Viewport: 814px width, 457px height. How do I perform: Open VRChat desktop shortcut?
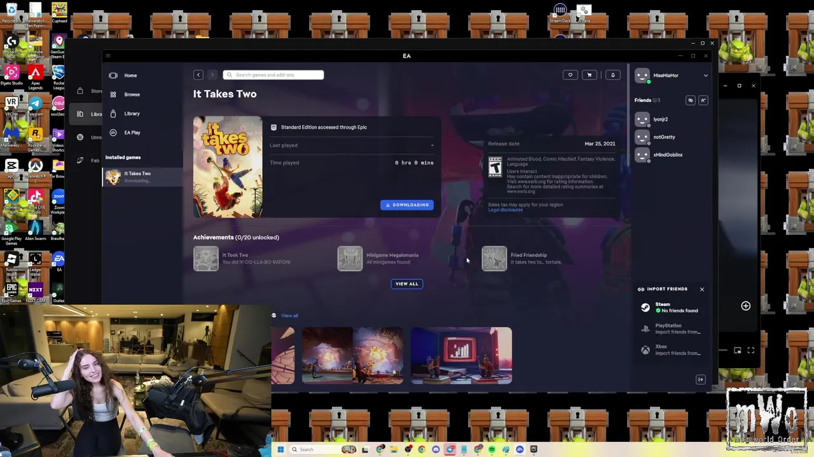click(x=11, y=105)
